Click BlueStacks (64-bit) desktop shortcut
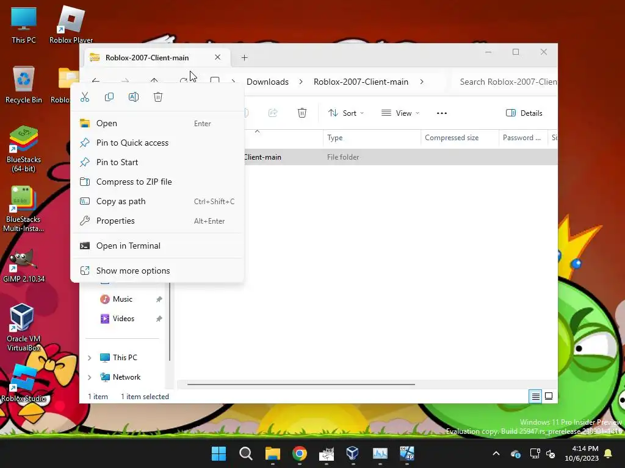Viewport: 625px width, 468px height. coord(24,149)
